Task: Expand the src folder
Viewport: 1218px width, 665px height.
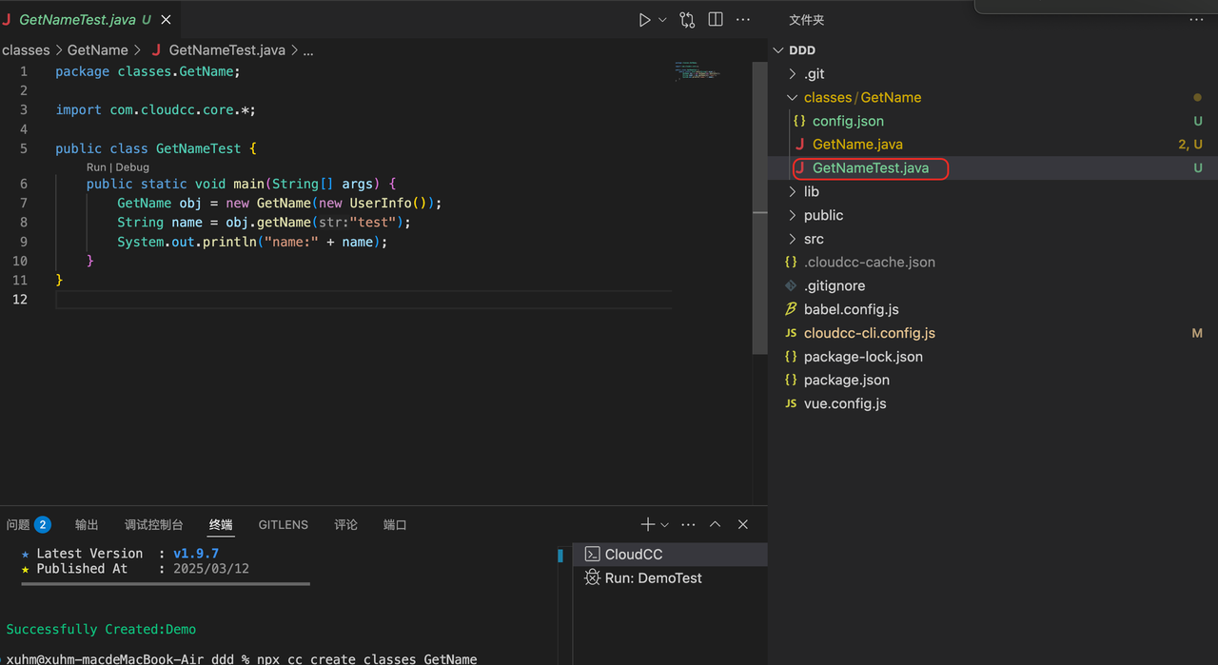Action: pos(814,239)
